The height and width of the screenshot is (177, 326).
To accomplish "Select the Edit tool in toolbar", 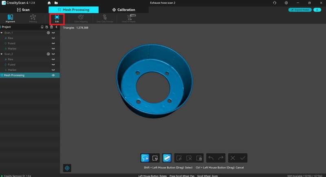I will pyautogui.click(x=57, y=18).
